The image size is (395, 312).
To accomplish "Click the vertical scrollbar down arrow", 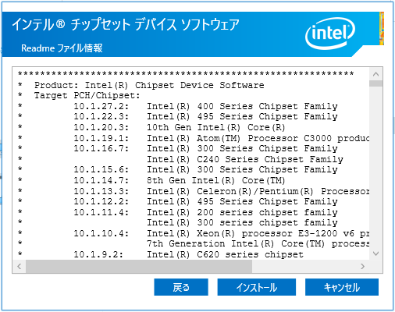I will [x=375, y=253].
